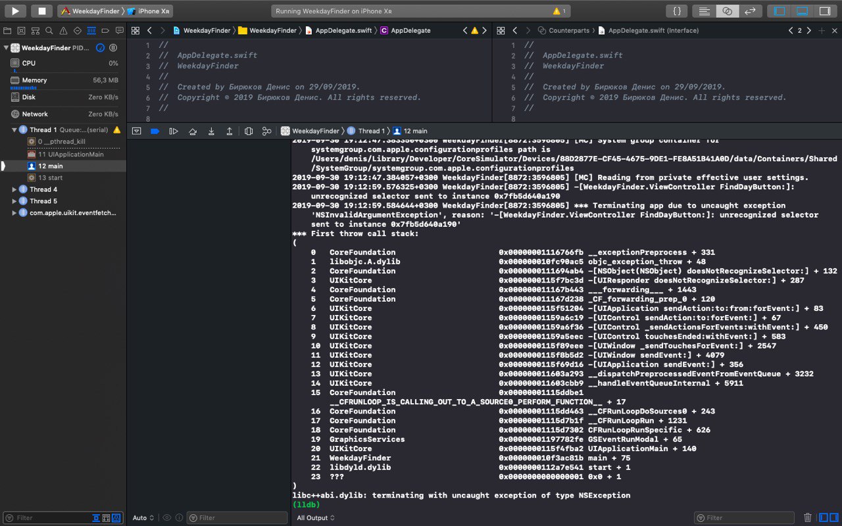The image size is (842, 526).
Task: Go back in the left editor
Action: click(x=150, y=30)
